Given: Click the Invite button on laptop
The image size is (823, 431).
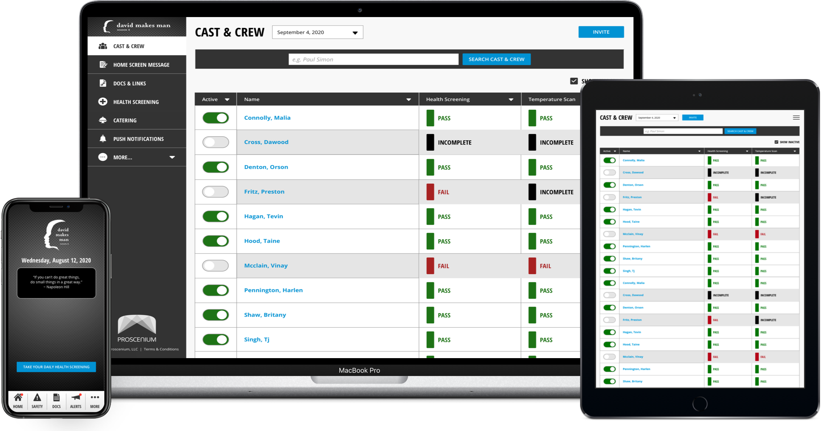Looking at the screenshot, I should [x=601, y=32].
